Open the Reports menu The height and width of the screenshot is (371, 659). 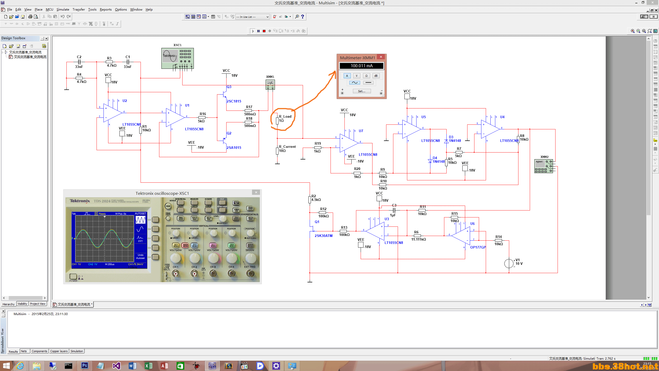(x=106, y=10)
